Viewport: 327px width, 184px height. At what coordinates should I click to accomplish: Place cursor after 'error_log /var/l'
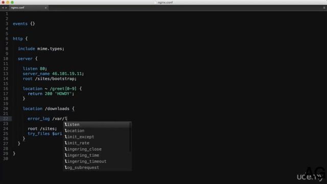(x=67, y=119)
